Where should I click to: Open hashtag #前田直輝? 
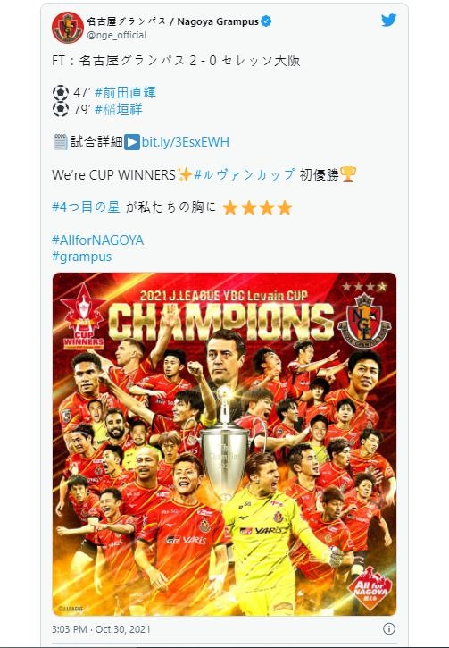click(x=125, y=93)
